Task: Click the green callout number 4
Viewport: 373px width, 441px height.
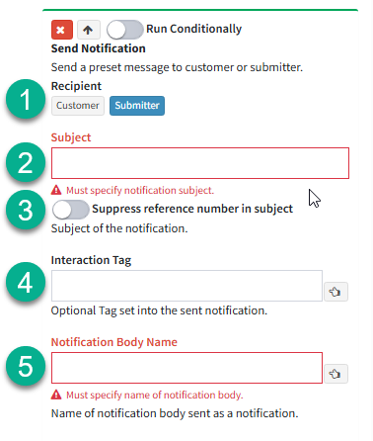Action: 26,282
